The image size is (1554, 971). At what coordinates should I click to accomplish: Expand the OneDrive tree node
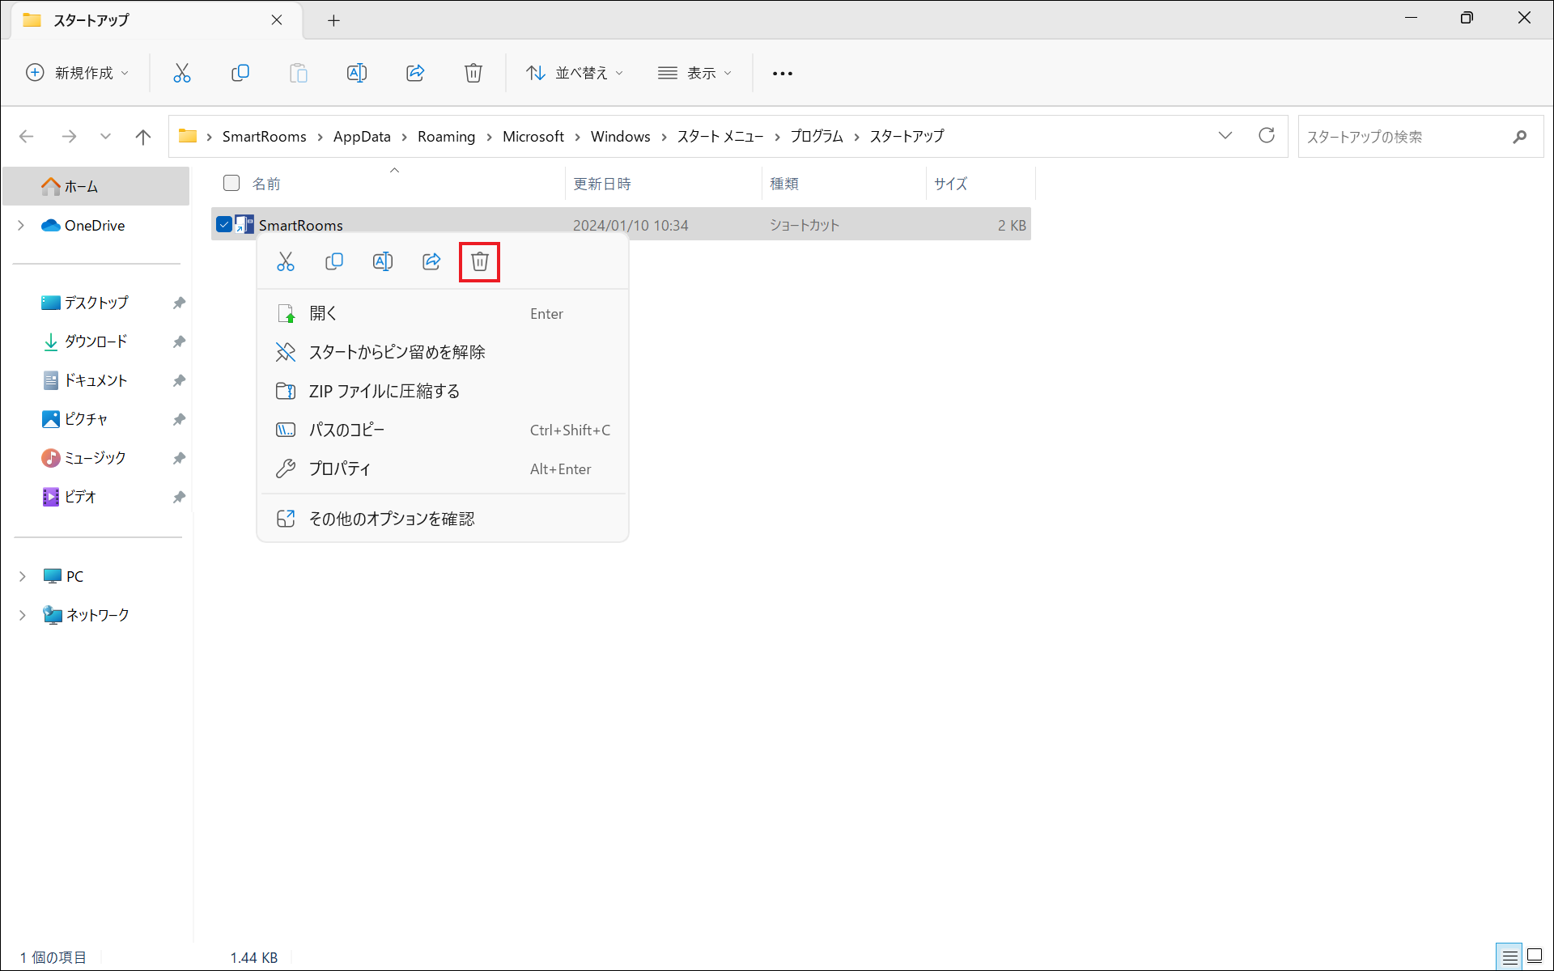22,226
